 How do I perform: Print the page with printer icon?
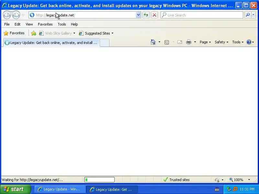point(189,42)
